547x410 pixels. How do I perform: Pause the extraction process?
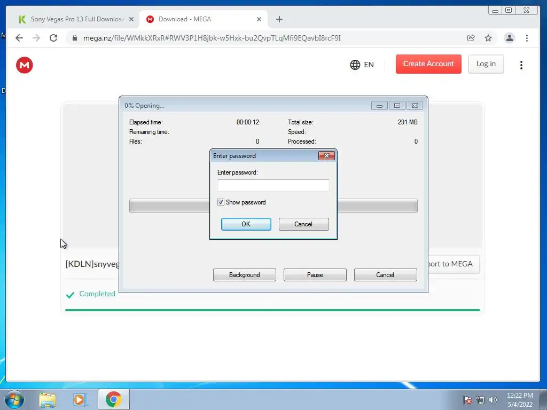(315, 275)
